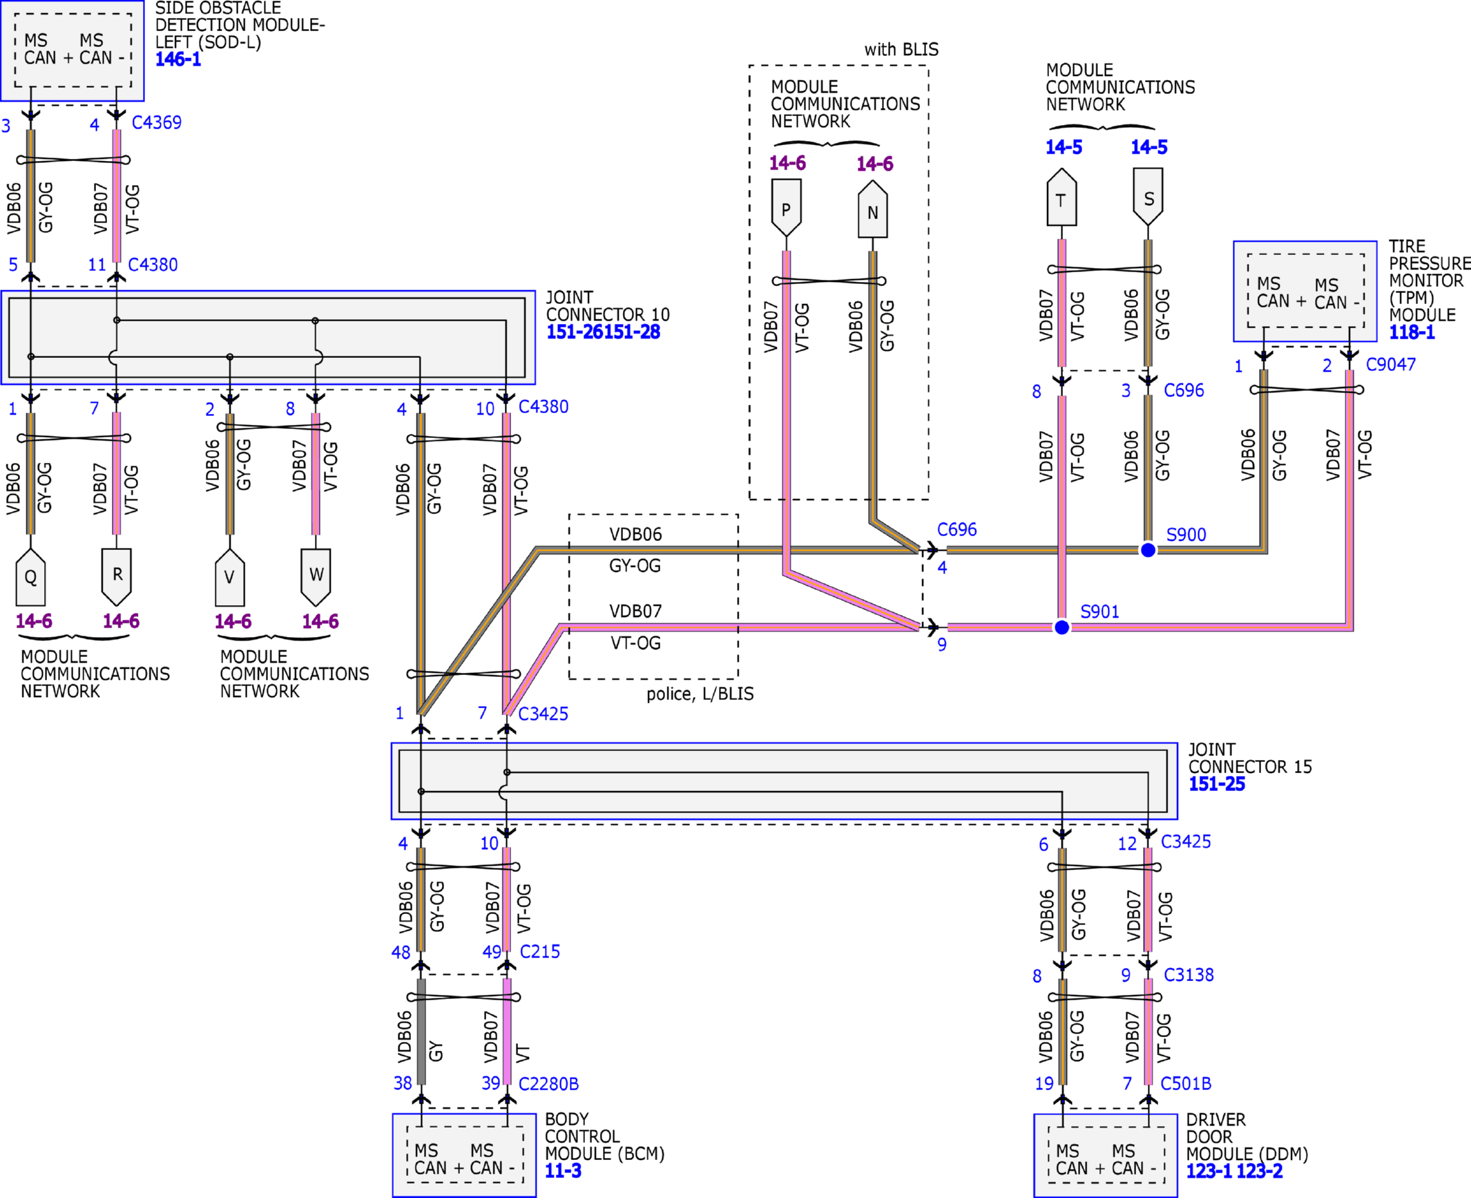Click splice S900 blue dot
Screen dimensions: 1471x1198
point(1148,550)
